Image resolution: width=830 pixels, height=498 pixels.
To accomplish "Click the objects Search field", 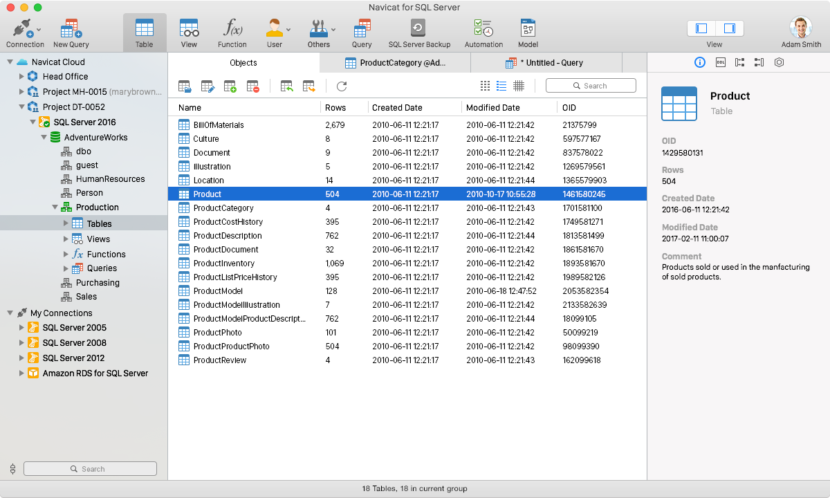I will point(591,86).
